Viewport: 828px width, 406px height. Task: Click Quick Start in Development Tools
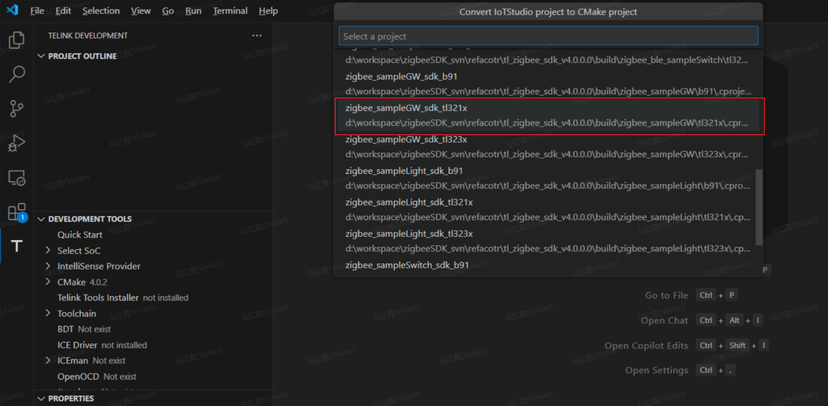tap(80, 235)
